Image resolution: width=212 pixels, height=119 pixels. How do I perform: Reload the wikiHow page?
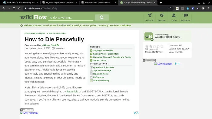(x=14, y=8)
